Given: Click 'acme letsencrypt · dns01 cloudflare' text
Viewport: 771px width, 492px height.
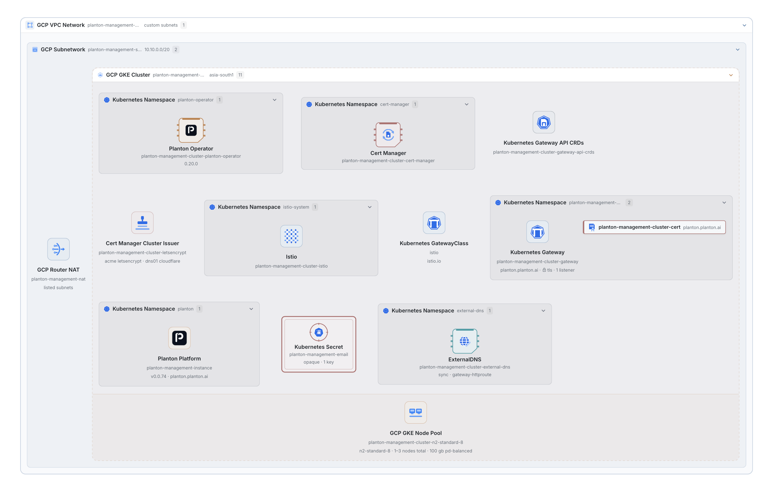Looking at the screenshot, I should tap(143, 261).
